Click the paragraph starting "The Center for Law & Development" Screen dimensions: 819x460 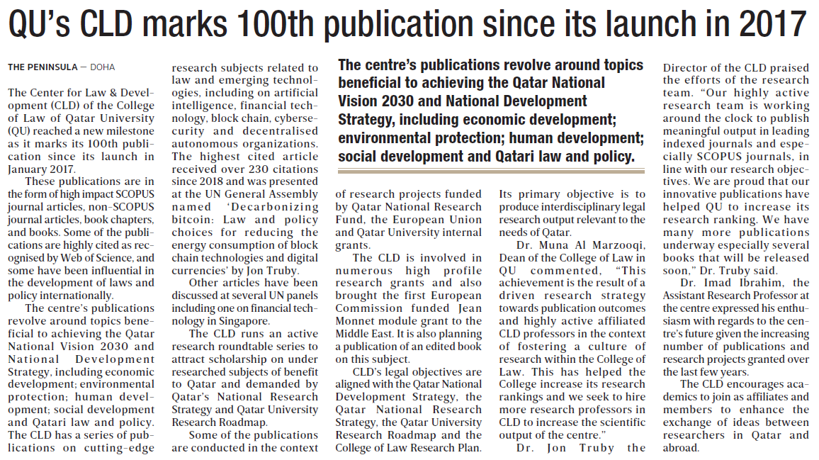(x=81, y=131)
